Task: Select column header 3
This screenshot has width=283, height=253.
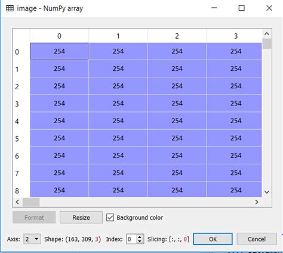Action: click(236, 36)
